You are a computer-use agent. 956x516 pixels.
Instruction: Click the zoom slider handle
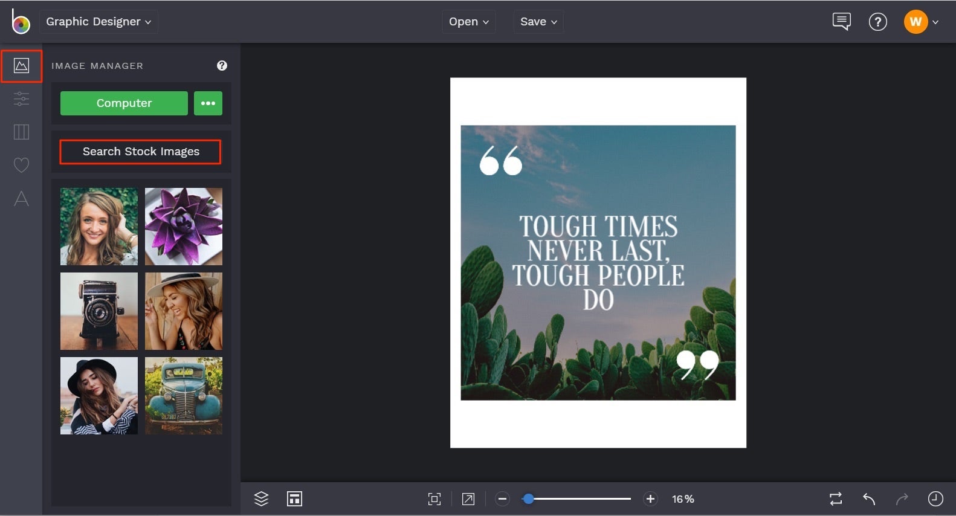coord(529,499)
